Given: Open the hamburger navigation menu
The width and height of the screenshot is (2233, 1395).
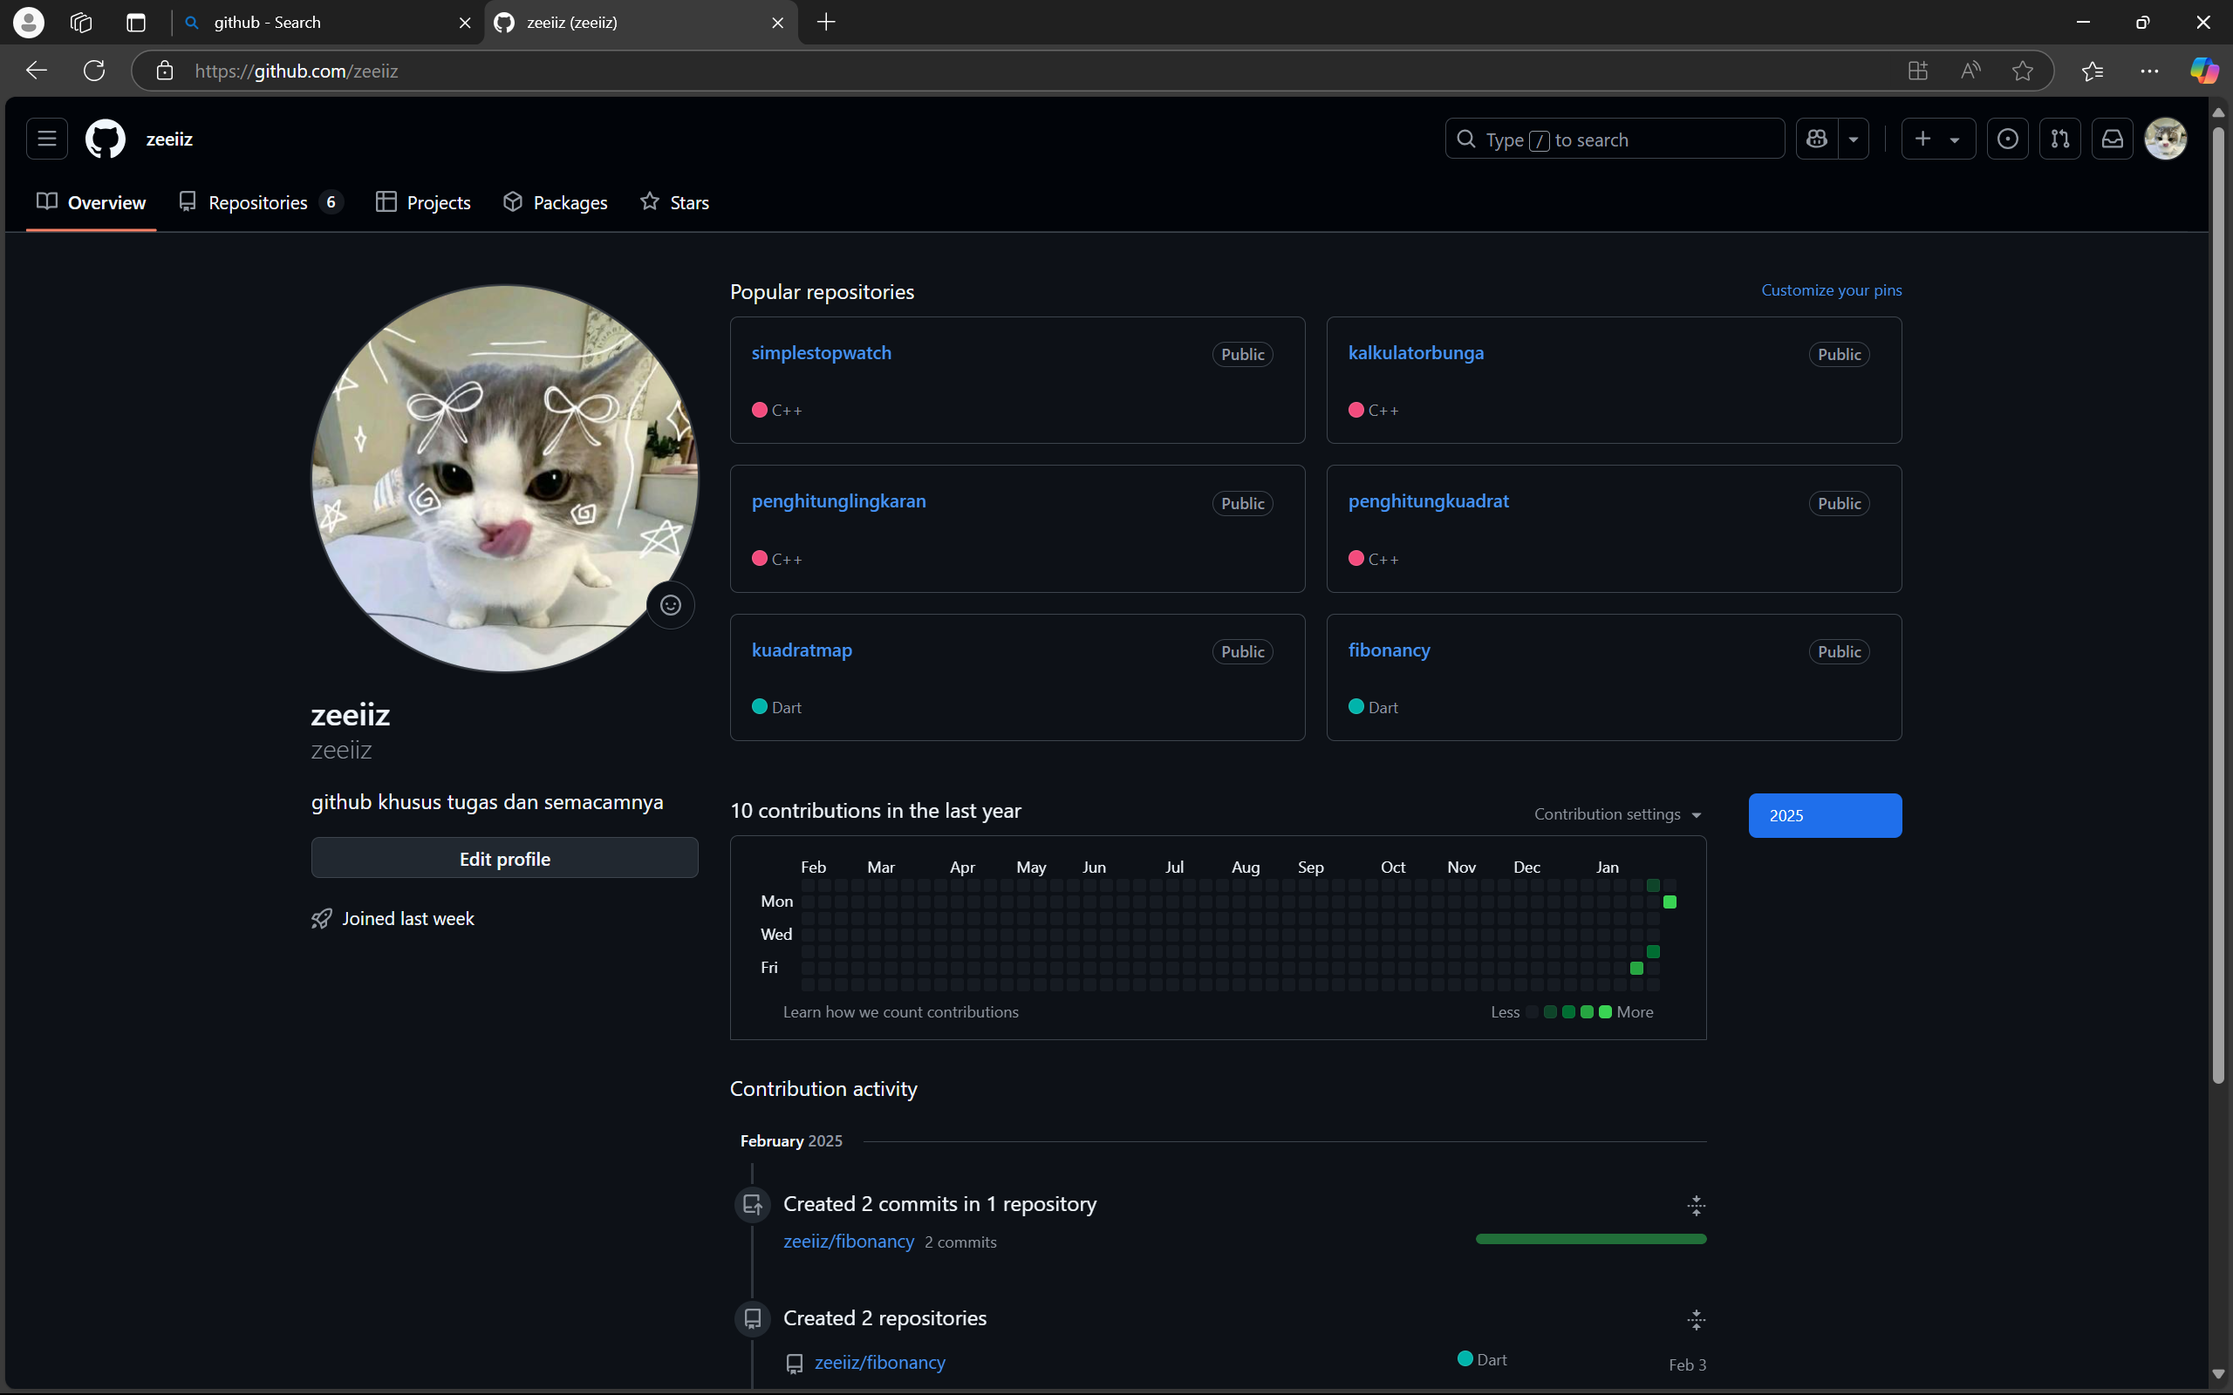Looking at the screenshot, I should (47, 139).
